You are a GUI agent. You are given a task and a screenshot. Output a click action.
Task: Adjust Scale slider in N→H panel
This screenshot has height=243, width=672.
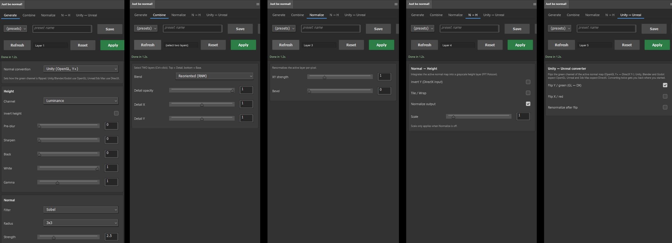479,117
